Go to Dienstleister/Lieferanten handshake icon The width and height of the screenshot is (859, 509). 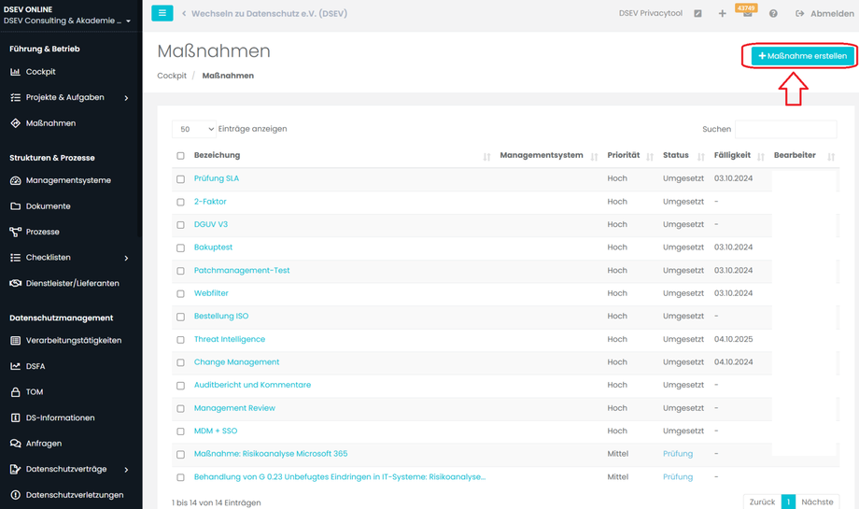[72, 283]
